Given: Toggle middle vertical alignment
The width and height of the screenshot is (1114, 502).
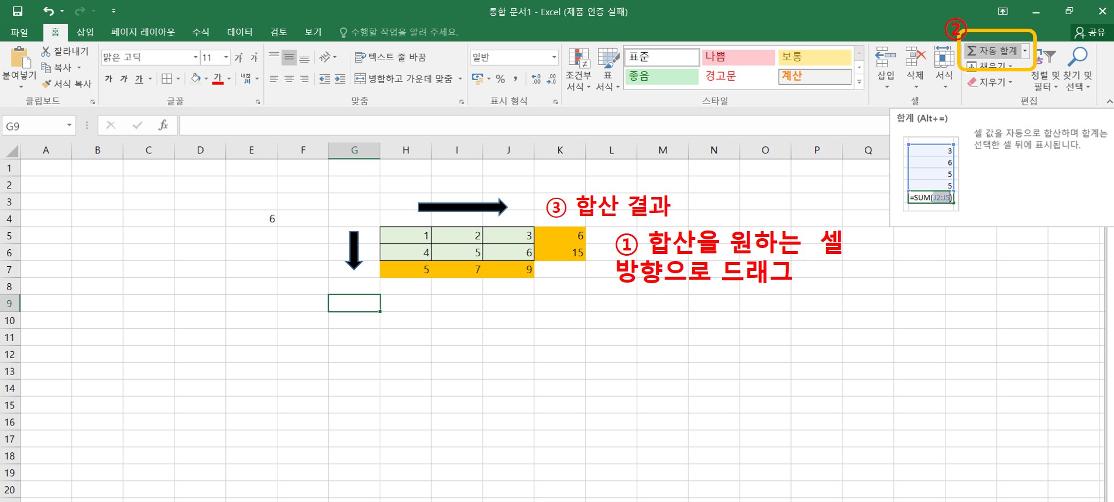Looking at the screenshot, I should pos(289,57).
